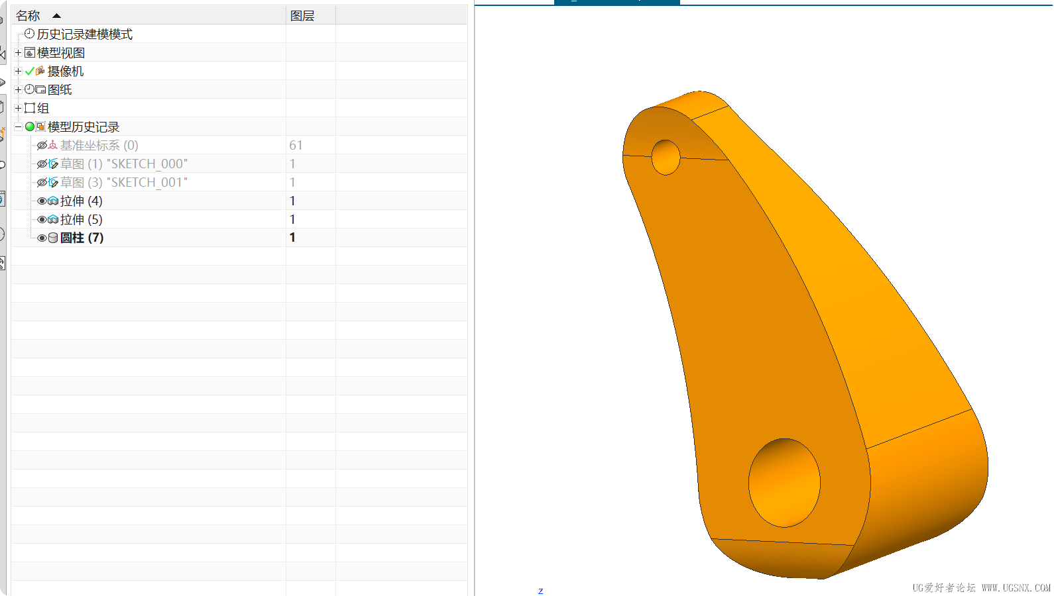1054x596 pixels.
Task: Click the layer value 1 of 圆柱 (7)
Action: [x=292, y=238]
